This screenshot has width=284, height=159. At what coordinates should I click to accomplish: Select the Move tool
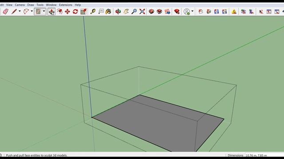click(67, 11)
